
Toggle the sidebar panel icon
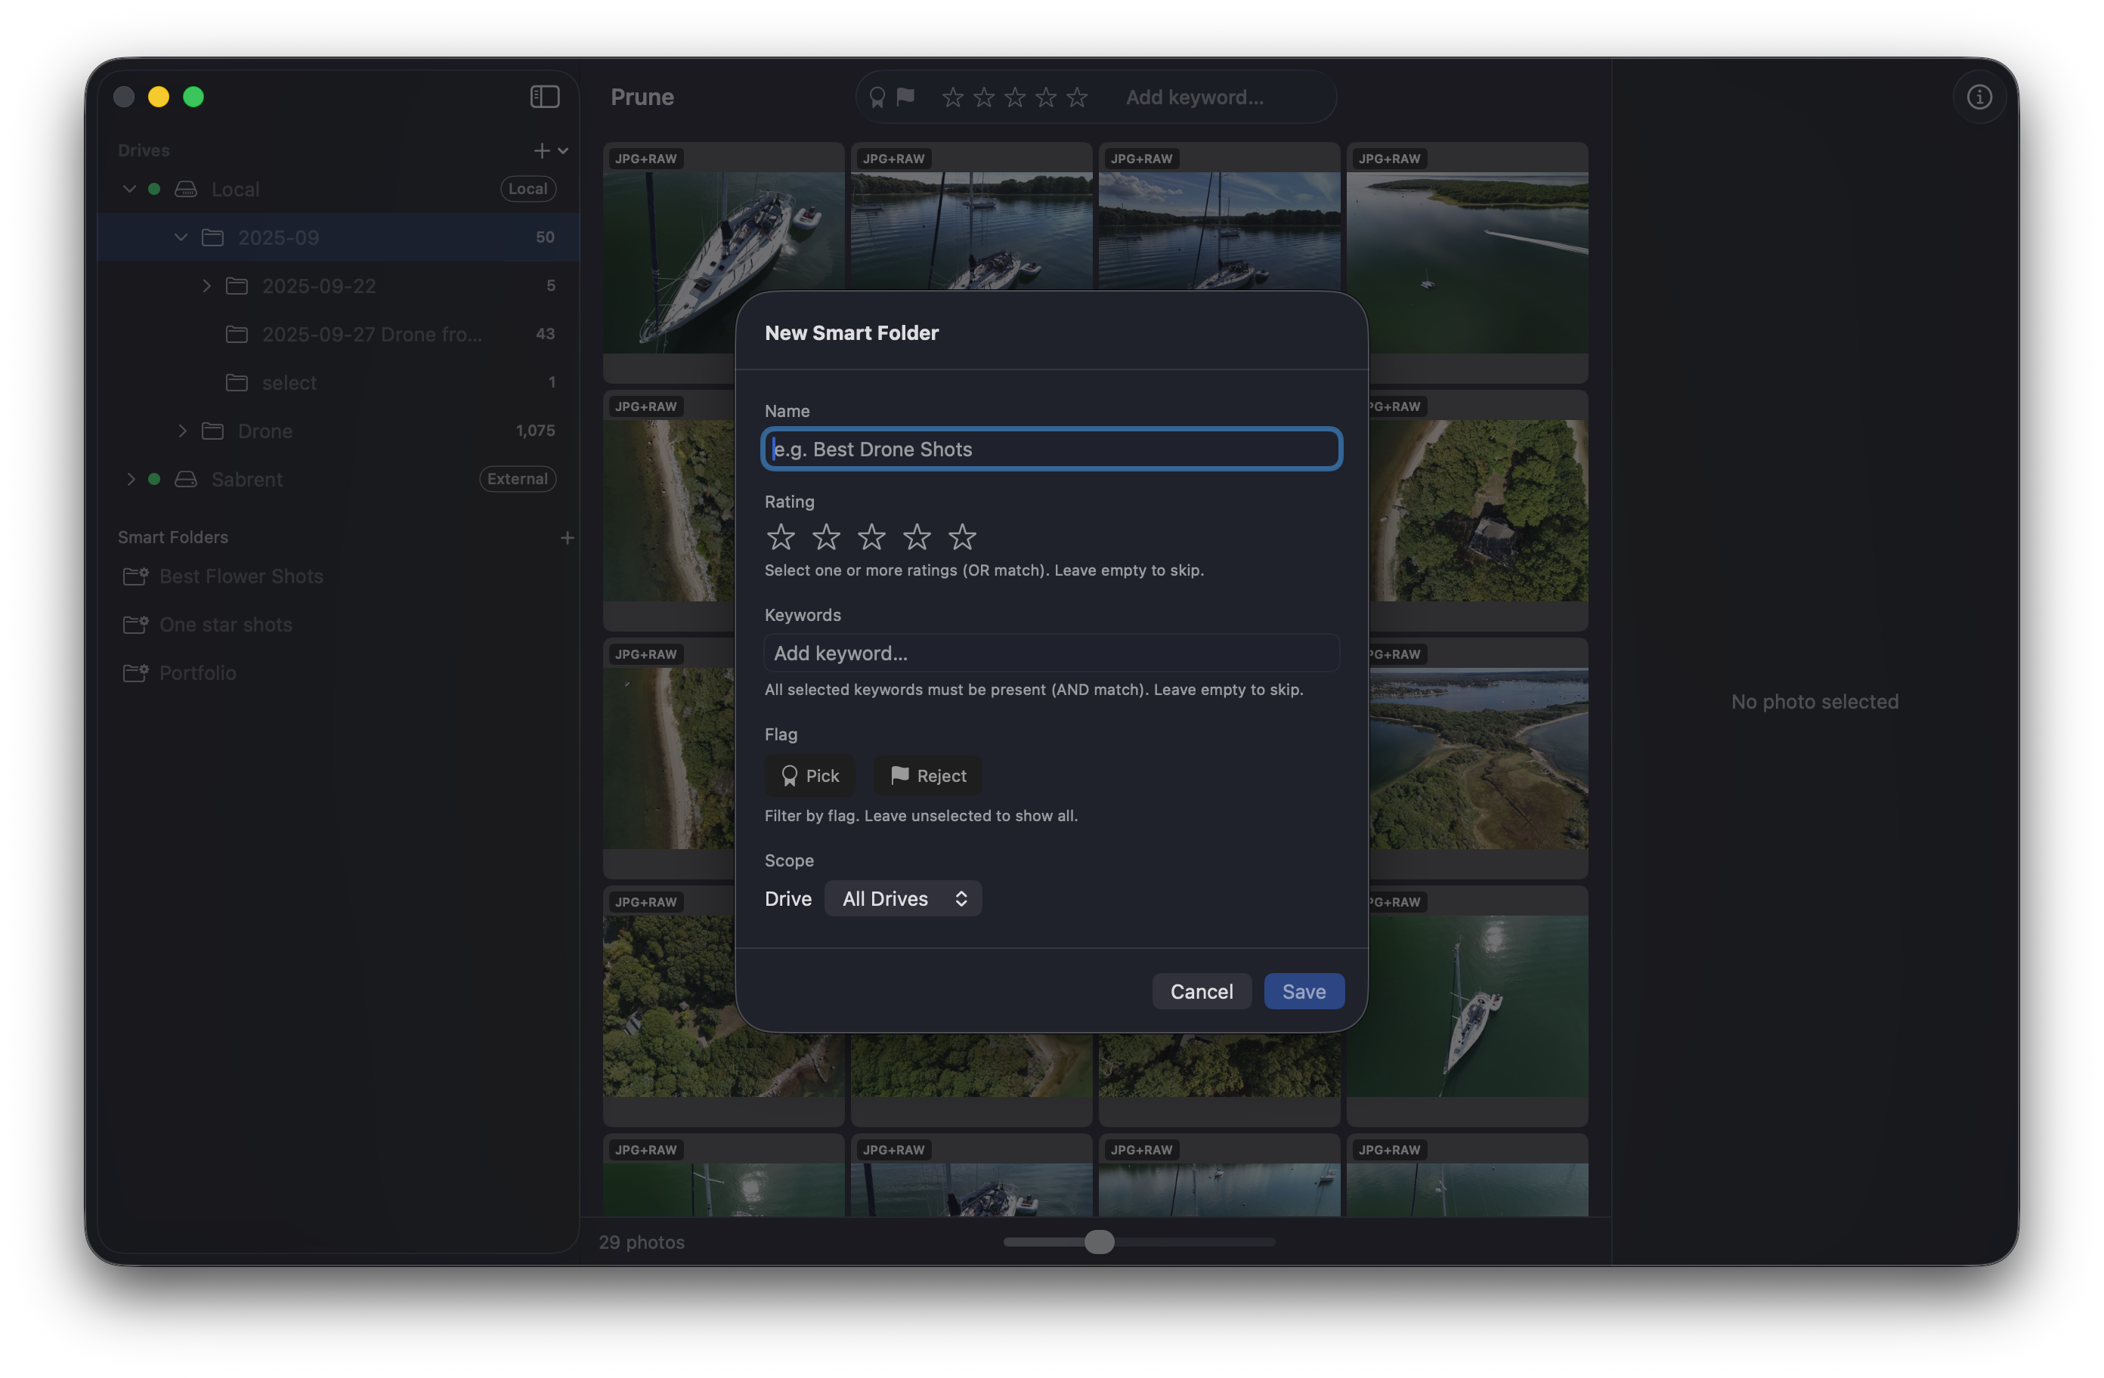pyautogui.click(x=545, y=97)
